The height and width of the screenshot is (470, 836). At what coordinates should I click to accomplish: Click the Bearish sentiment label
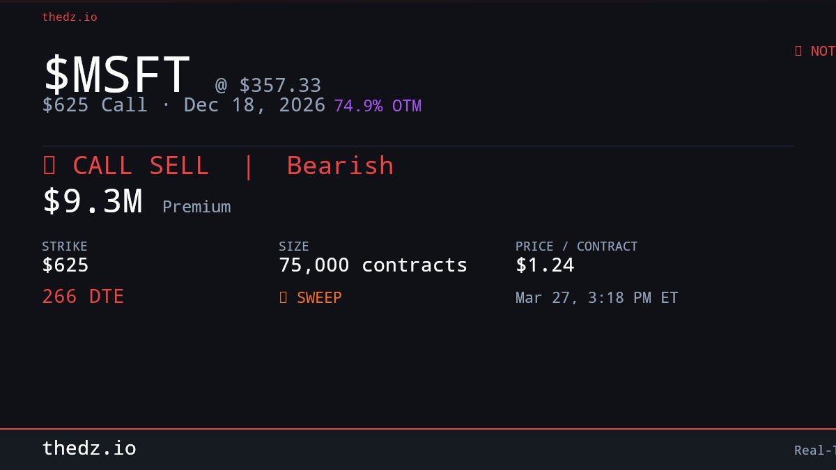click(340, 166)
